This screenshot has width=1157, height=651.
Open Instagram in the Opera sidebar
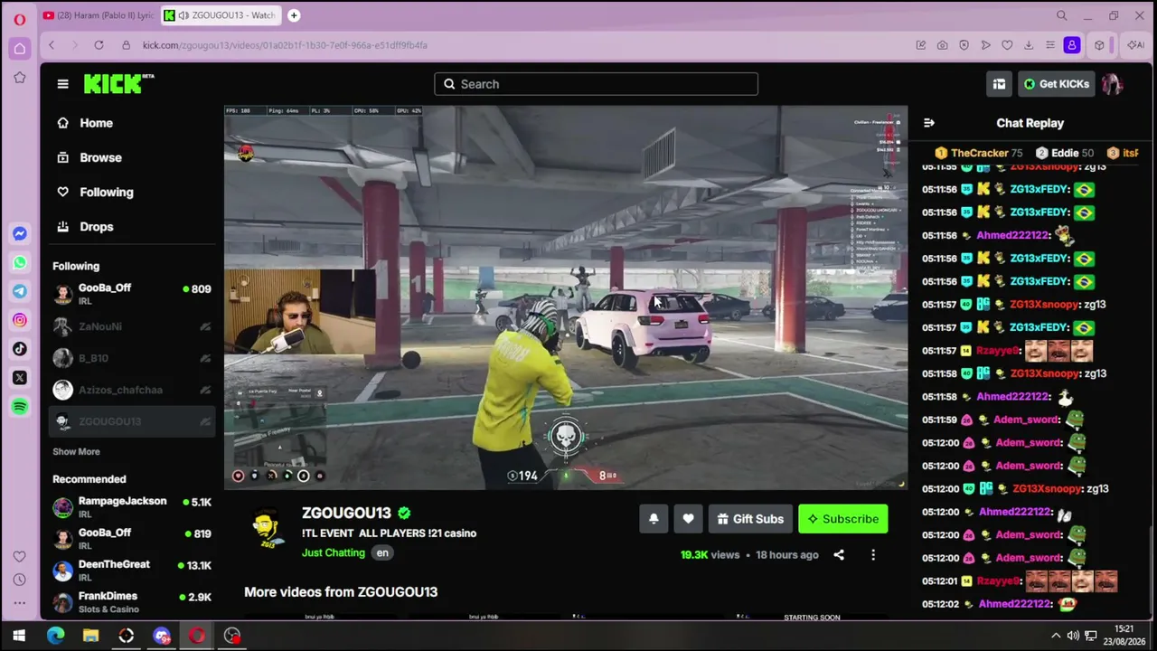click(19, 320)
